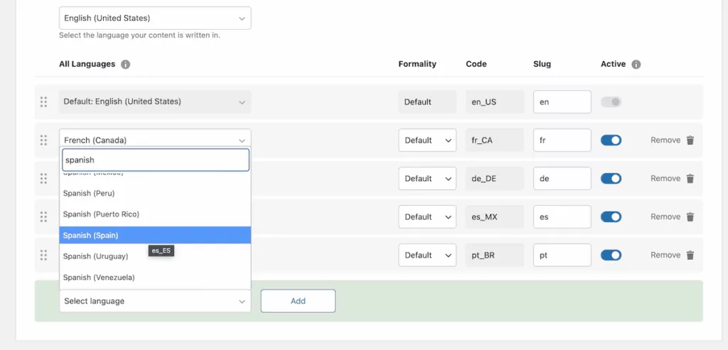Viewport: 728px width, 350px height.
Task: Open Formality dropdown for pt_BR row
Action: coord(427,255)
